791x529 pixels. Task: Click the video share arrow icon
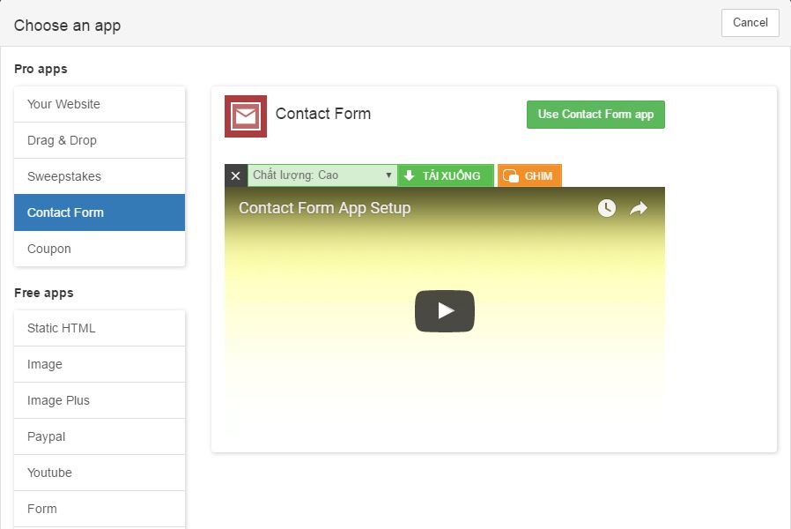[639, 208]
